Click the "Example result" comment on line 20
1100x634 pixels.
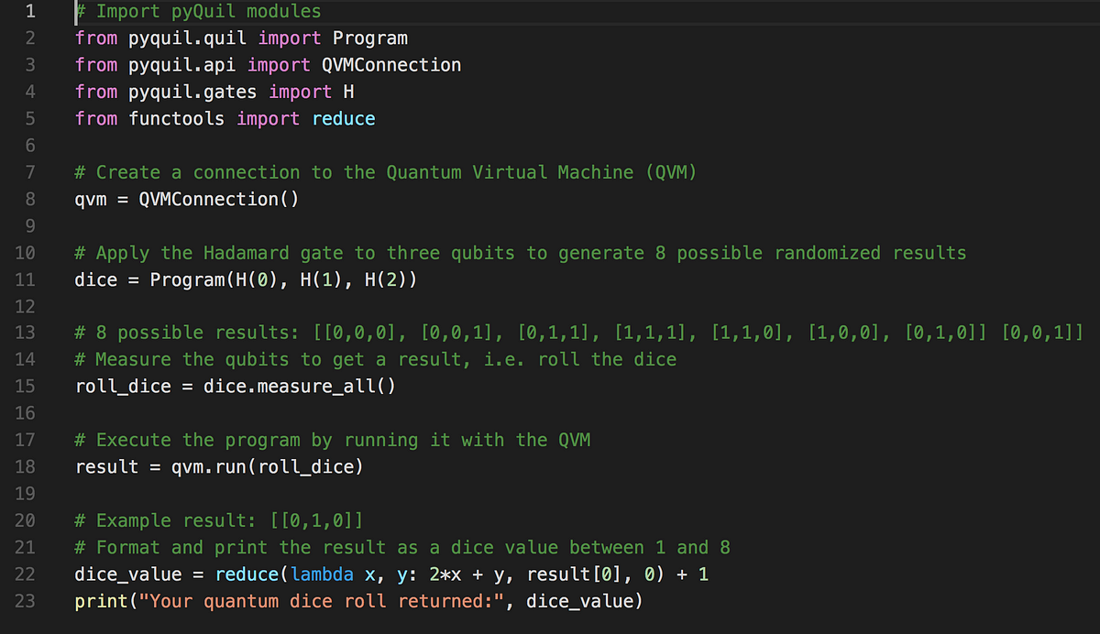point(218,520)
